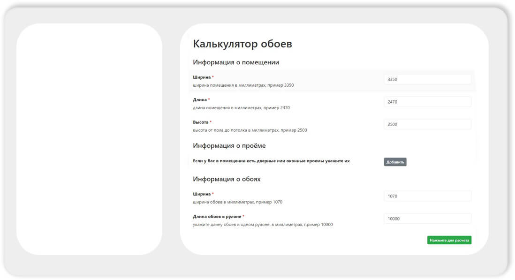
Task: Click hint text ширина помещения в миллиметрах
Action: 243,85
